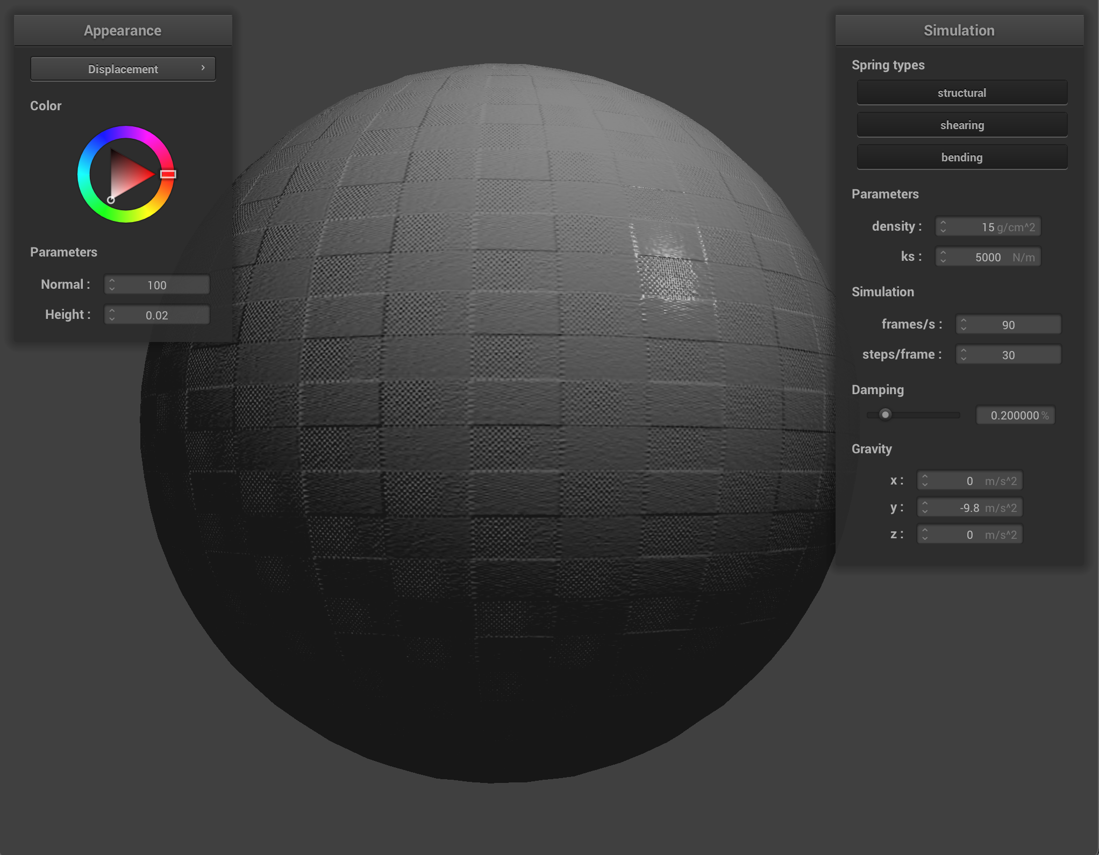Click the ks field stepper arrows
This screenshot has height=855, width=1099.
coord(943,256)
